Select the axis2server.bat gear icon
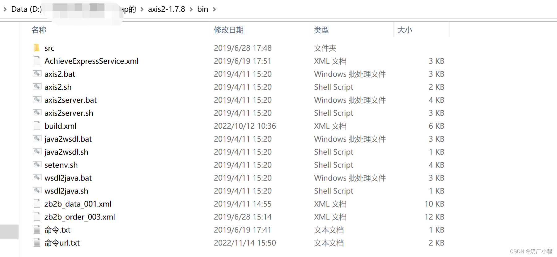The width and height of the screenshot is (557, 257). tap(37, 100)
